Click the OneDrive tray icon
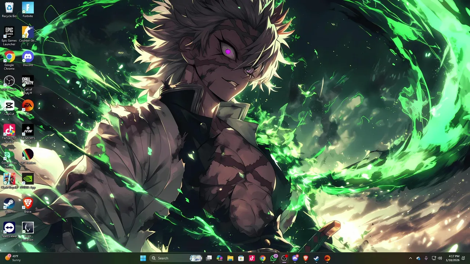The height and width of the screenshot is (264, 470). tap(418, 258)
